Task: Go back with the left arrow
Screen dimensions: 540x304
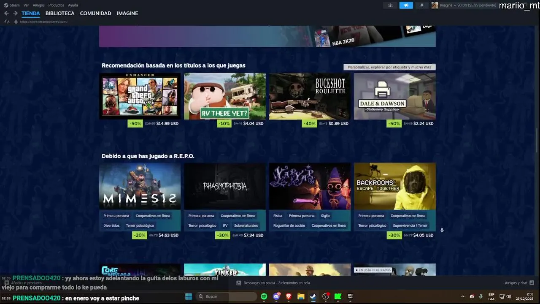Action: [6, 14]
